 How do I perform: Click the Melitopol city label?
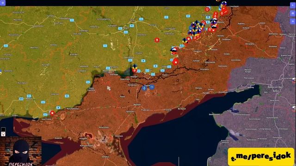coord(137,105)
